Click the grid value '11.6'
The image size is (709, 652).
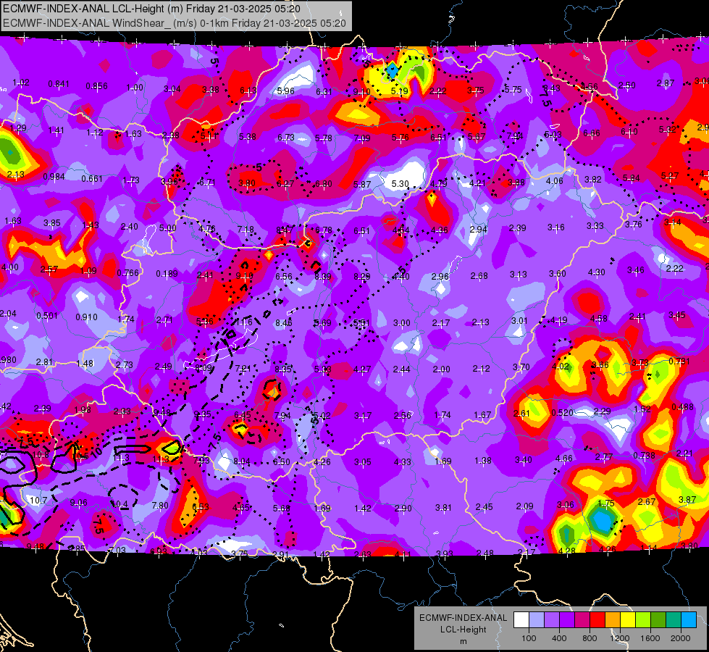tap(244, 322)
